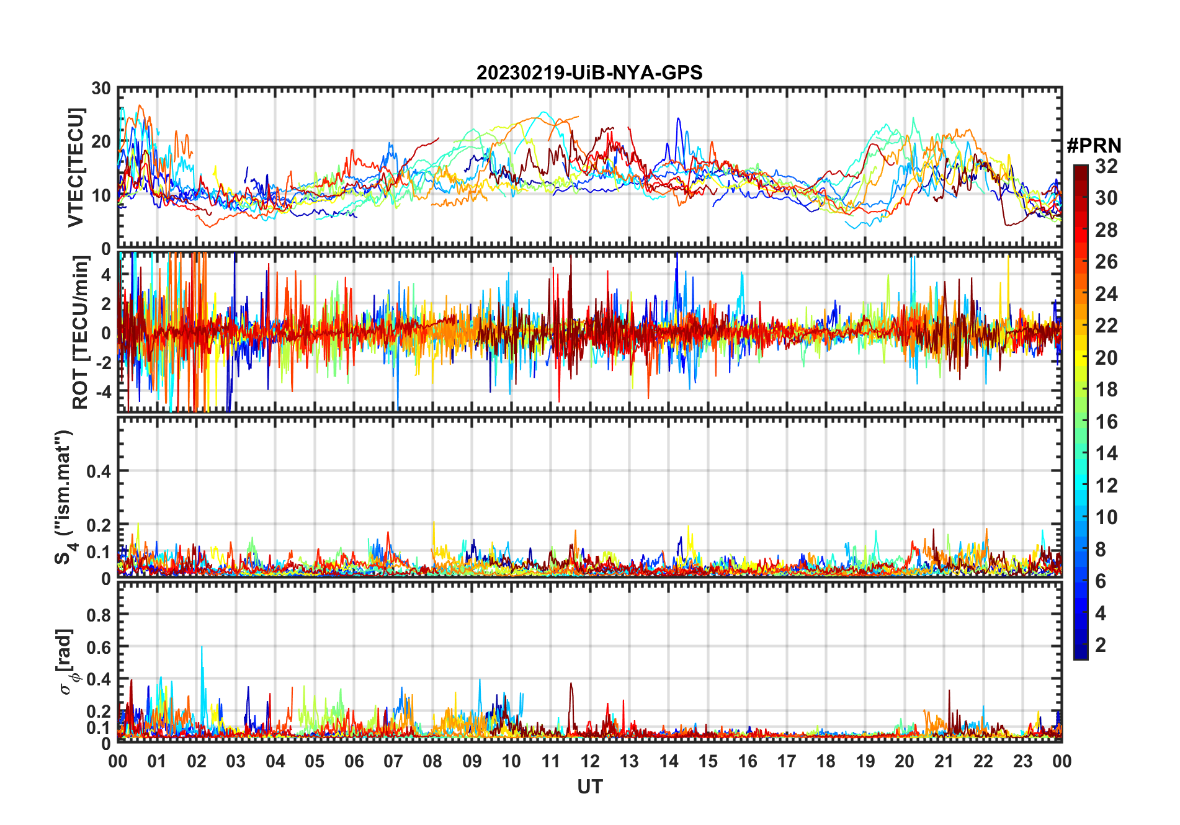
Task: Click the 13 hour tick label
Action: pyautogui.click(x=629, y=761)
